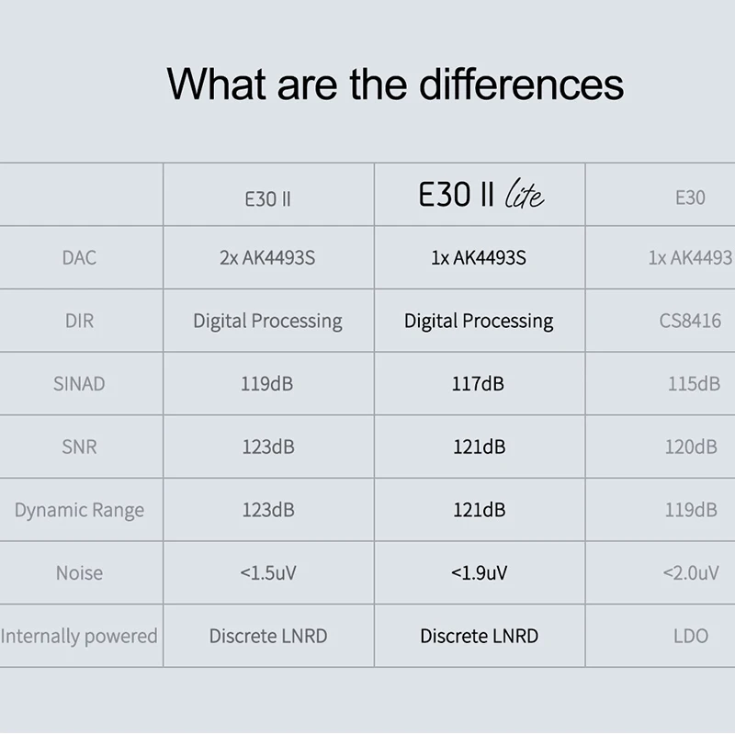Select the E30 II lite SNR 121dB cell

(479, 447)
